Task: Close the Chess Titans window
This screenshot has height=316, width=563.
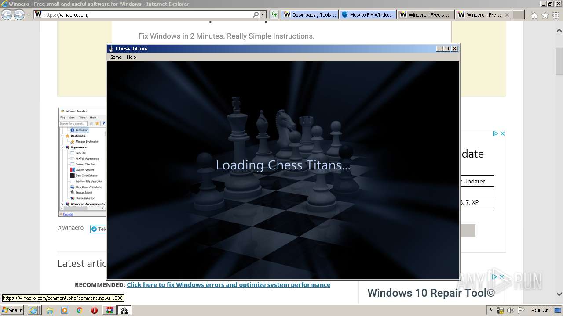Action: [x=455, y=49]
